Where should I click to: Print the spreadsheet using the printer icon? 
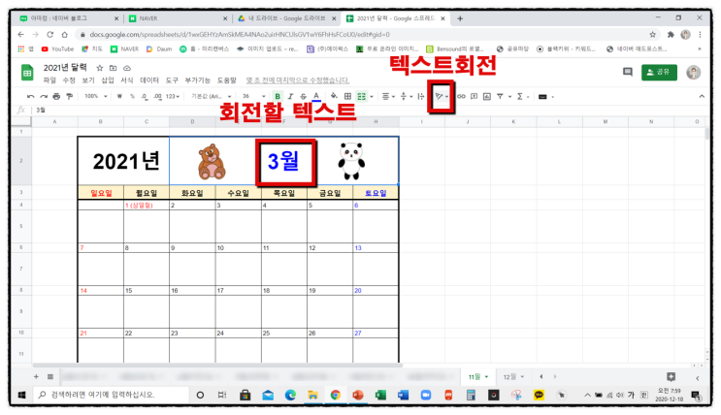point(56,97)
